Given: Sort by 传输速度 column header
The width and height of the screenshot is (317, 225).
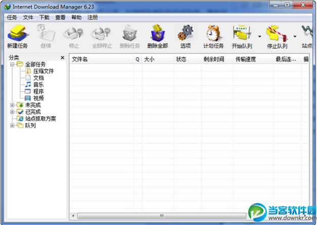Looking at the screenshot, I should click(253, 59).
